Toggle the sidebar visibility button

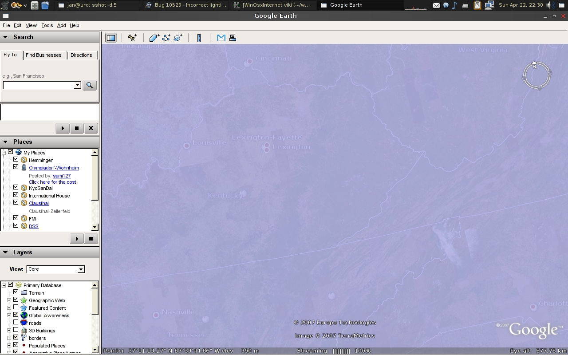(110, 38)
